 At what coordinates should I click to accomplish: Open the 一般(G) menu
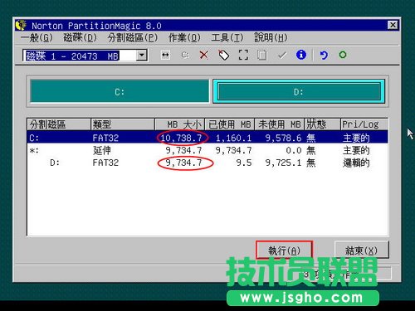coord(37,38)
